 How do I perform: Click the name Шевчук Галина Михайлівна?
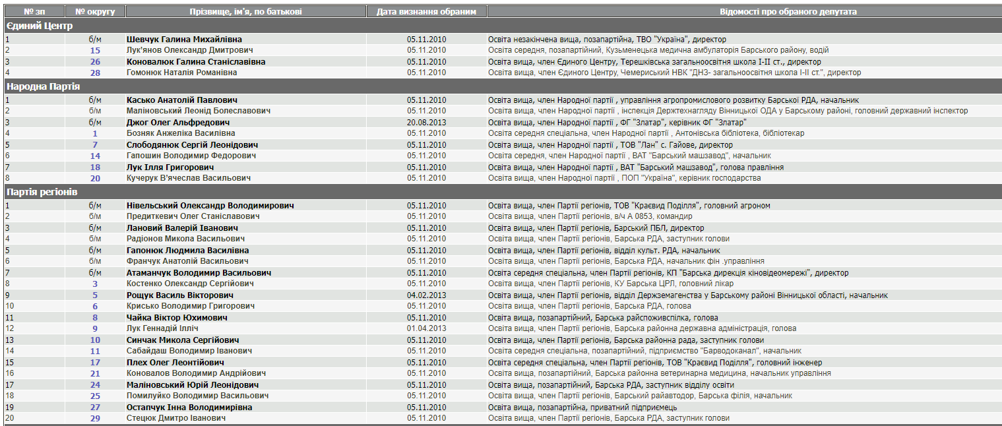[x=184, y=40]
